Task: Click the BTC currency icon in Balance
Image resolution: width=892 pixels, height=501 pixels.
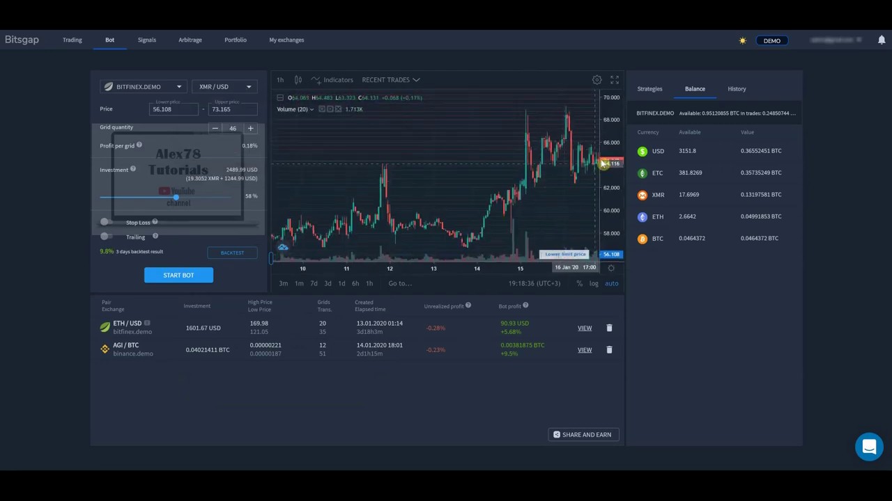Action: (x=643, y=239)
